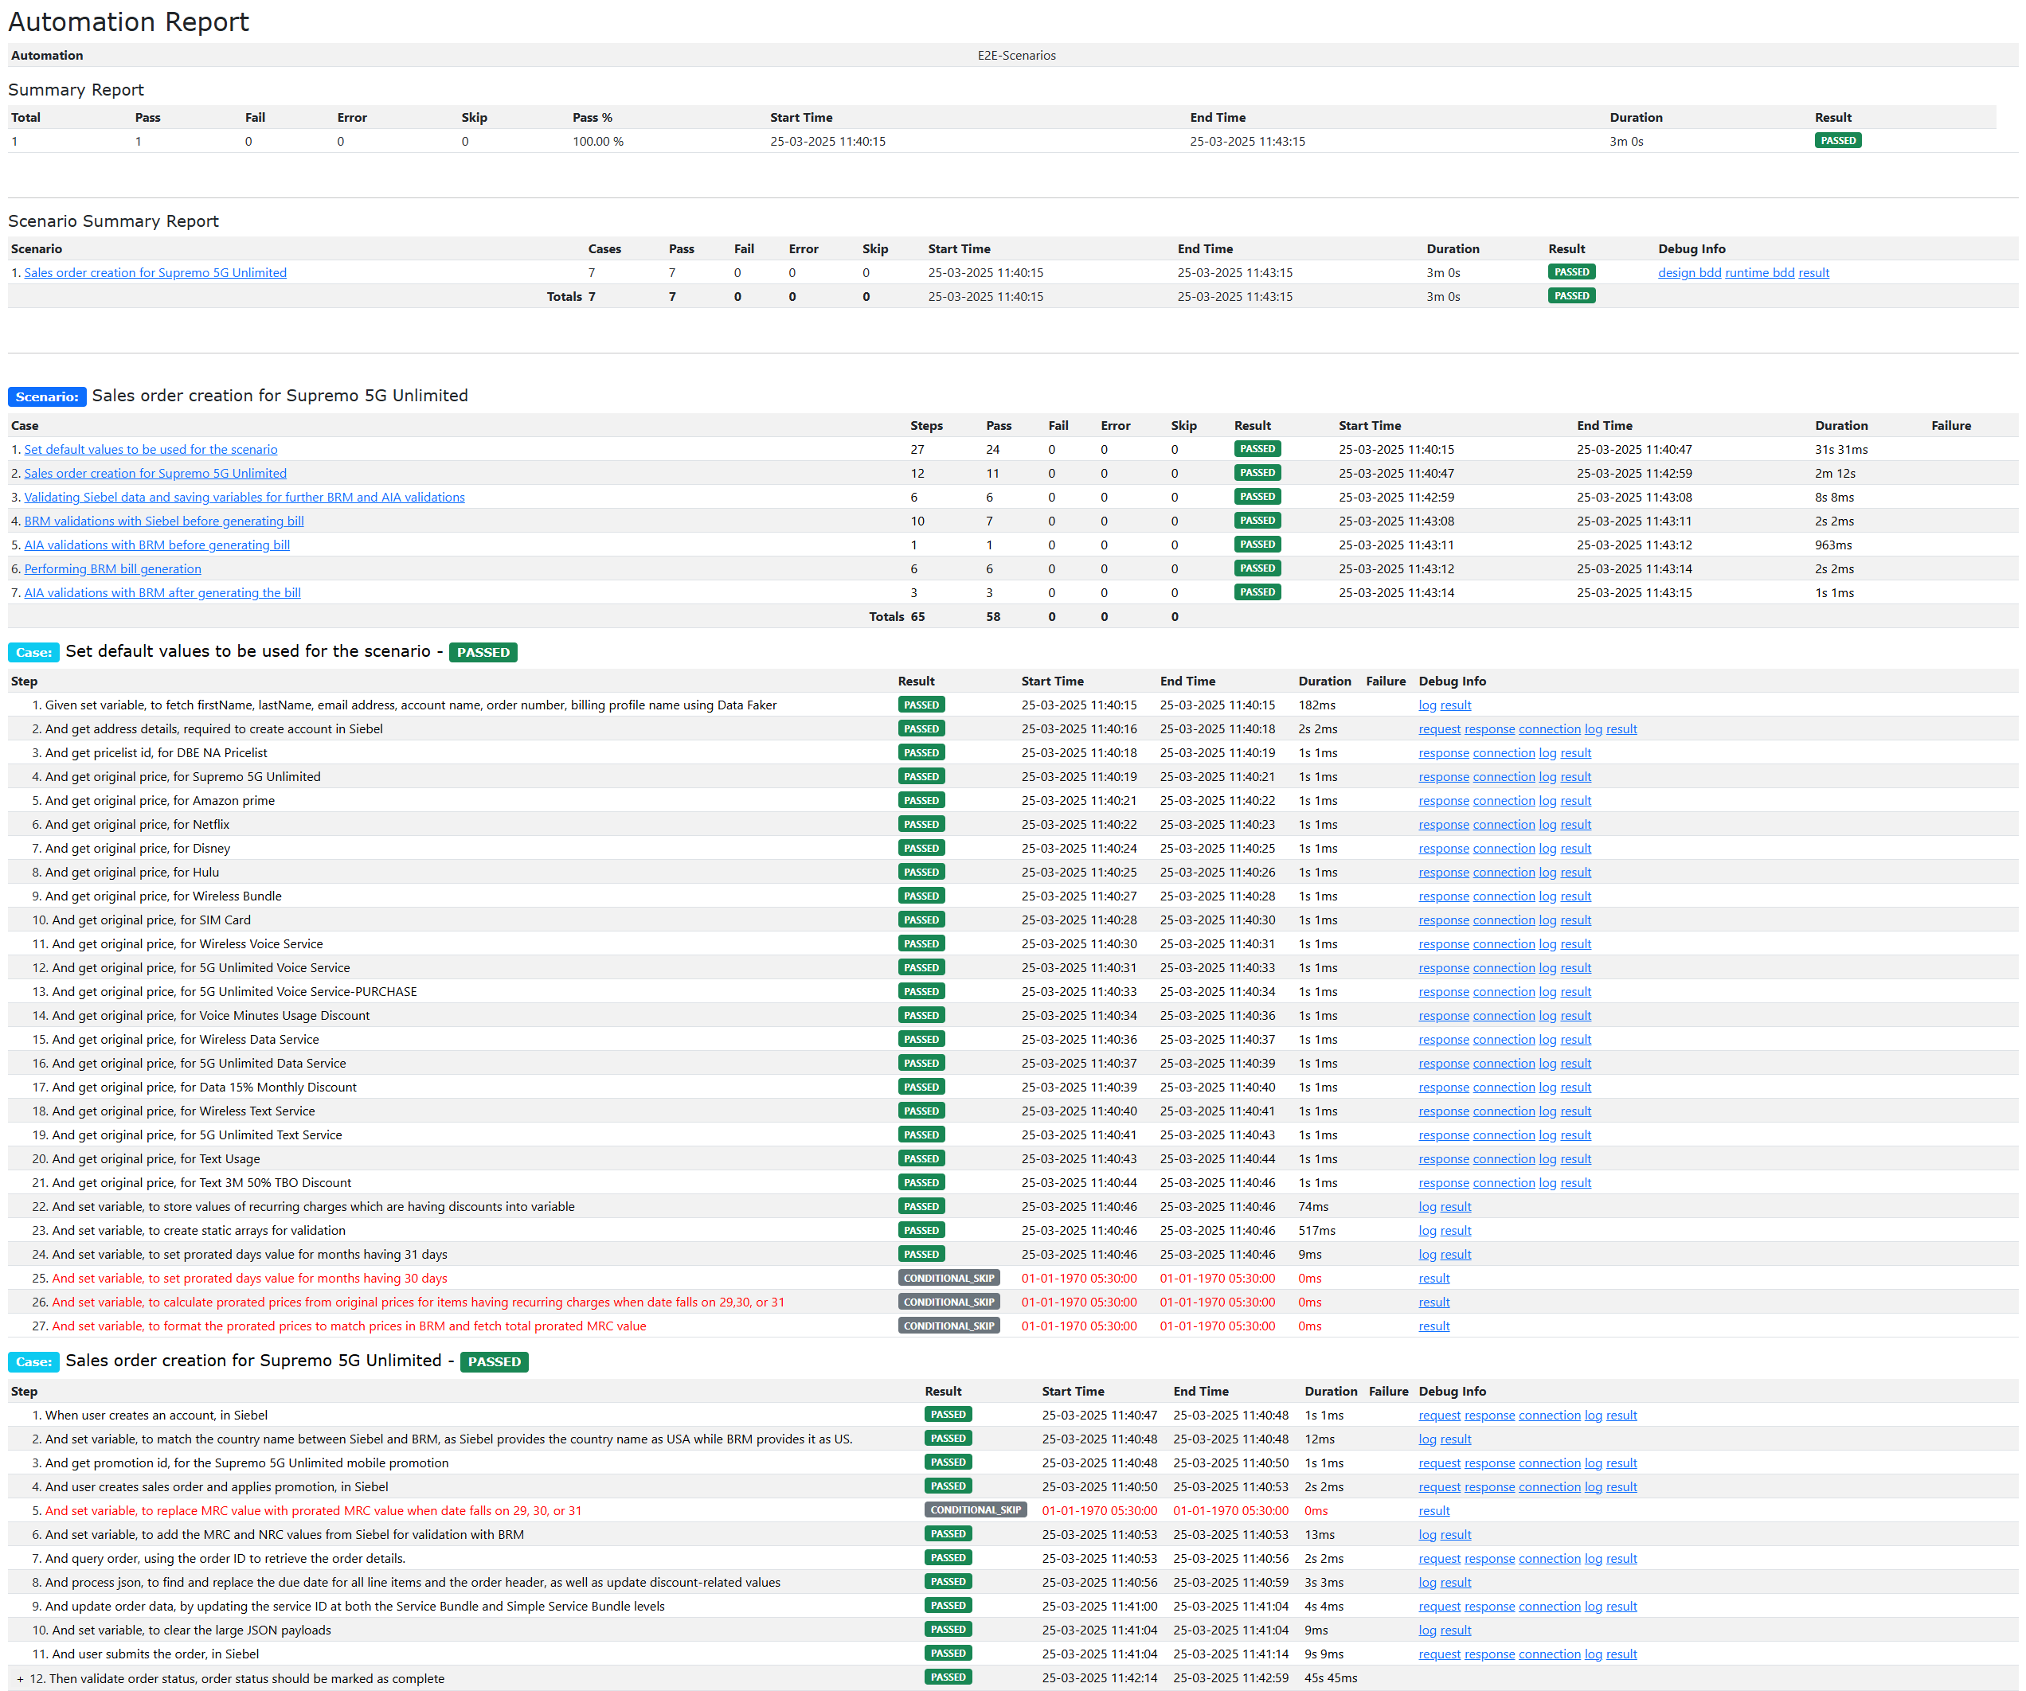
Task: Open response link for Netflix original price step
Action: click(x=1443, y=825)
